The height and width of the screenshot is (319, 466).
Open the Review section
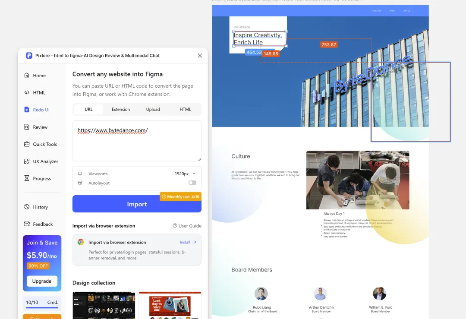pos(36,127)
